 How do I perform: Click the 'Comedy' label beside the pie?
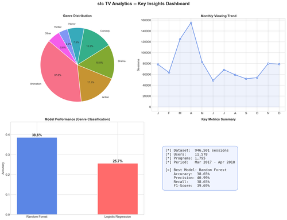point(105,31)
